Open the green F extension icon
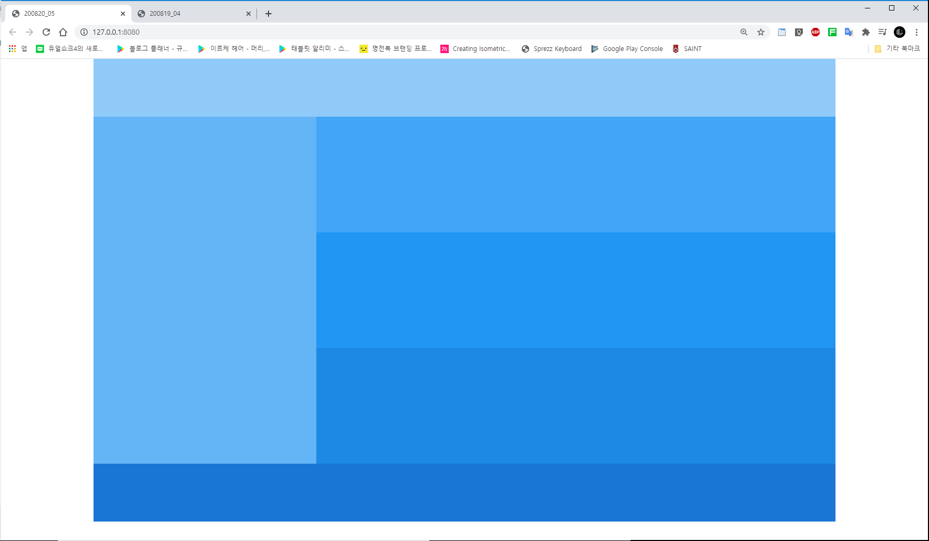 (x=832, y=32)
